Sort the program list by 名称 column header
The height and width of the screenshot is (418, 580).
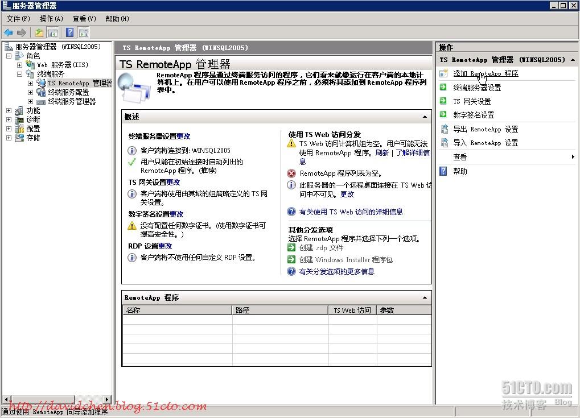coord(177,310)
